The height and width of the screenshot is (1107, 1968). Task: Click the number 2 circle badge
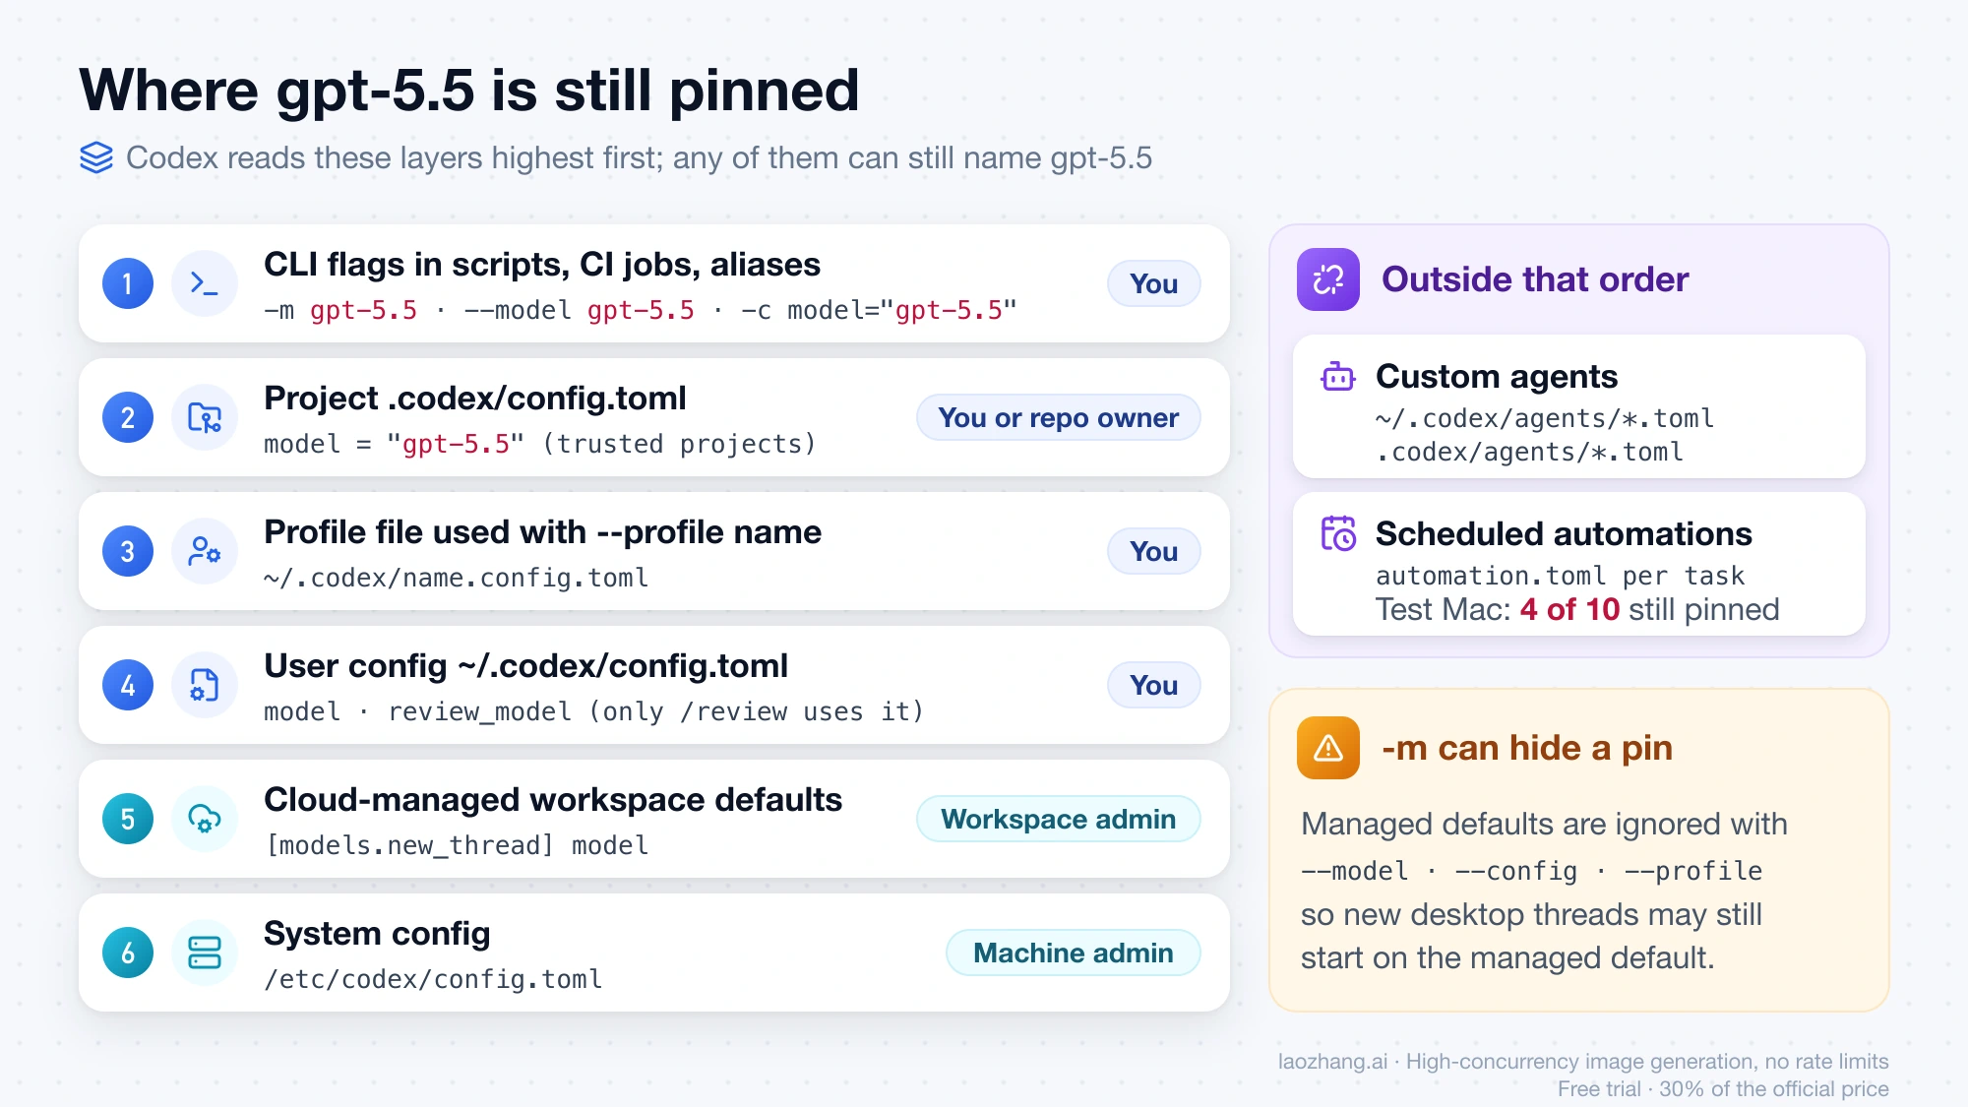pos(128,417)
